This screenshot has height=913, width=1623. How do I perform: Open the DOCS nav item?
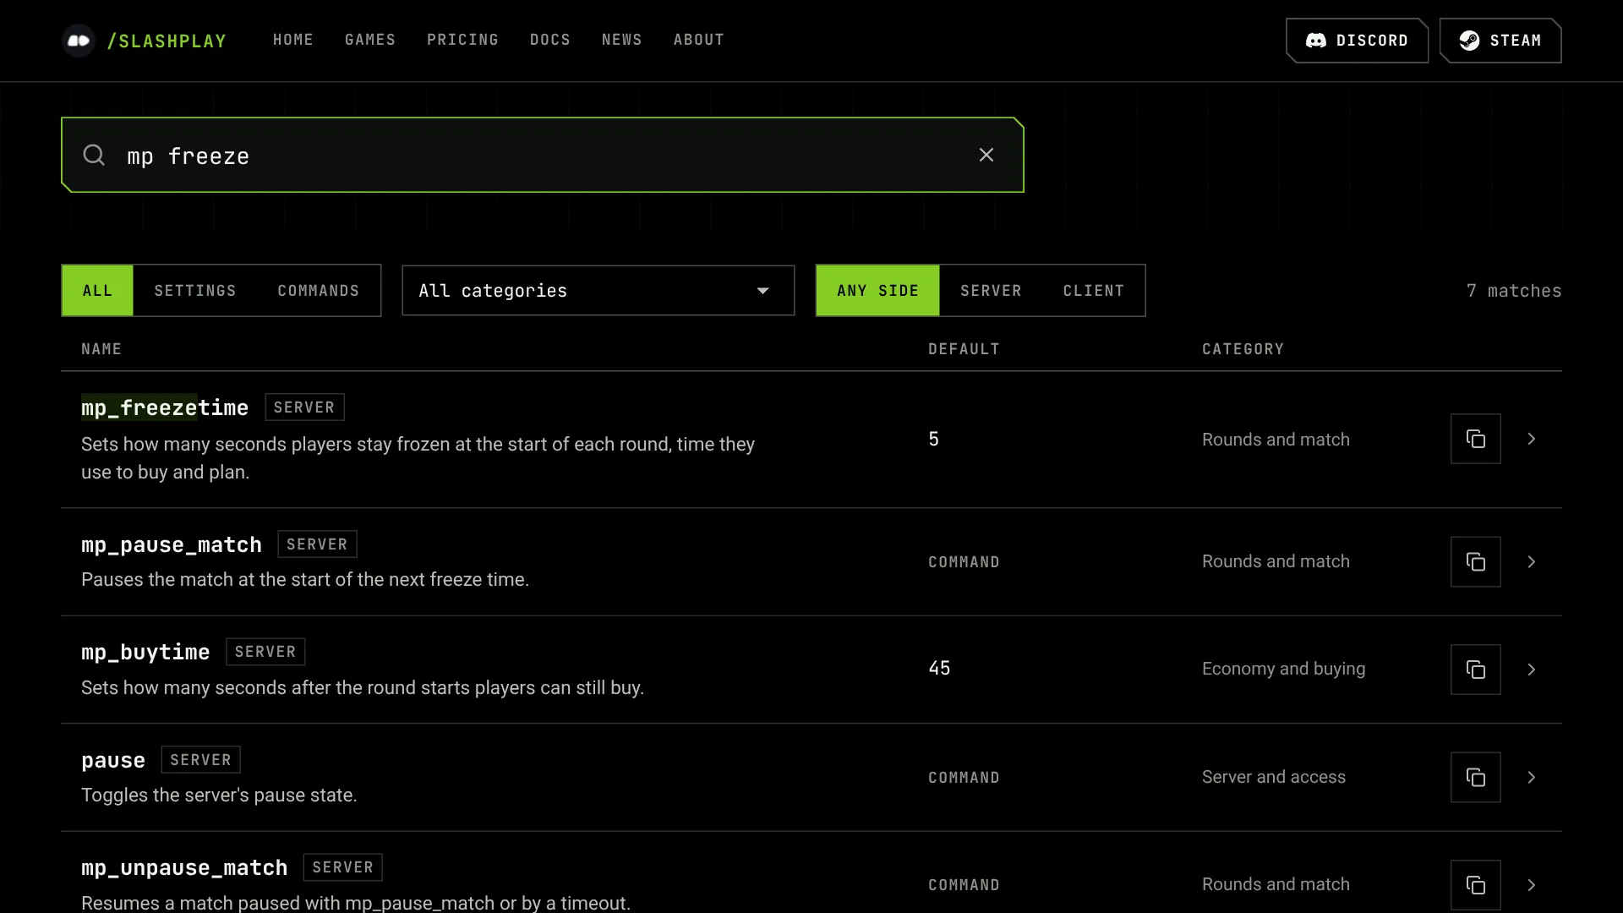click(550, 40)
